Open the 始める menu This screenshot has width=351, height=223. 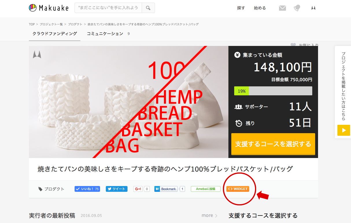click(260, 8)
